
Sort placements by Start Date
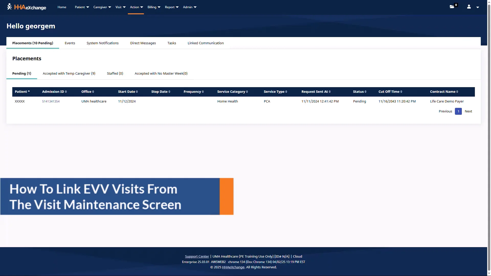[128, 91]
